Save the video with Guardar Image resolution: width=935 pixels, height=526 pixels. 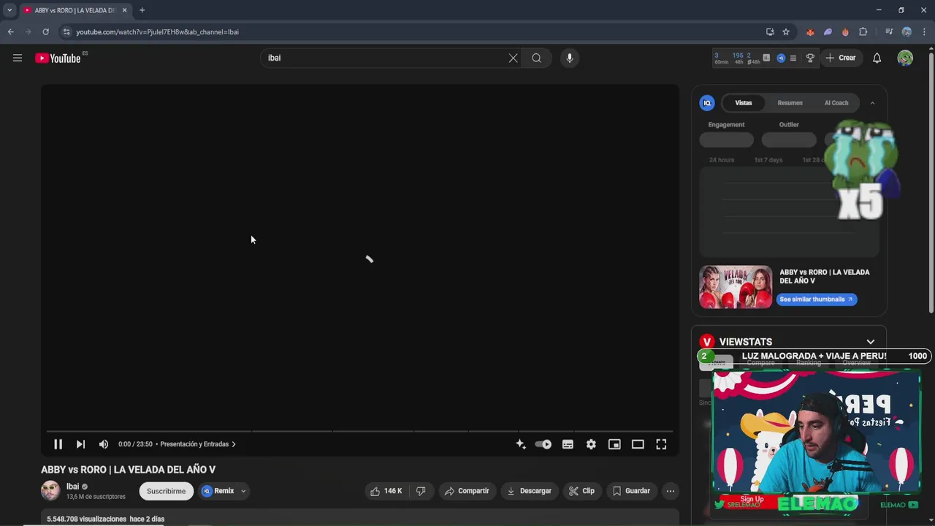pos(631,491)
